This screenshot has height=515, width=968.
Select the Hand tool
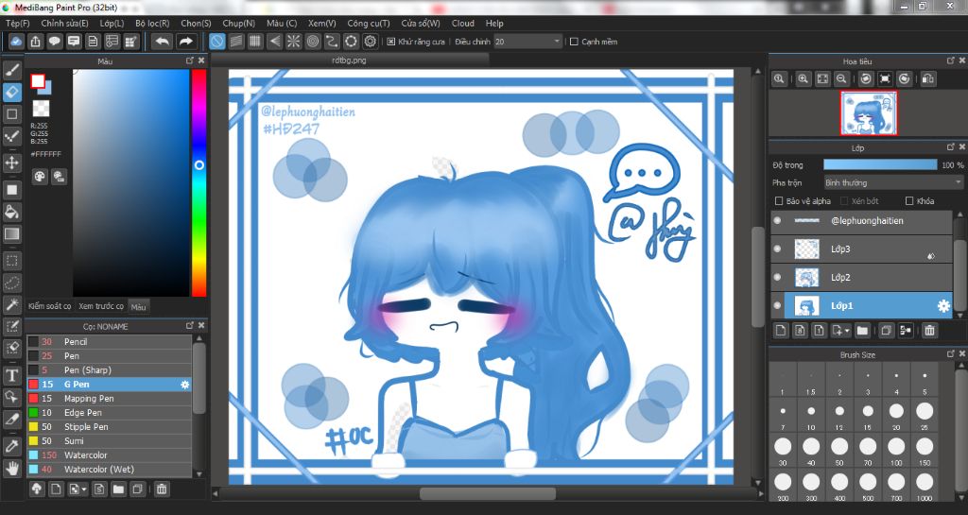pyautogui.click(x=11, y=468)
